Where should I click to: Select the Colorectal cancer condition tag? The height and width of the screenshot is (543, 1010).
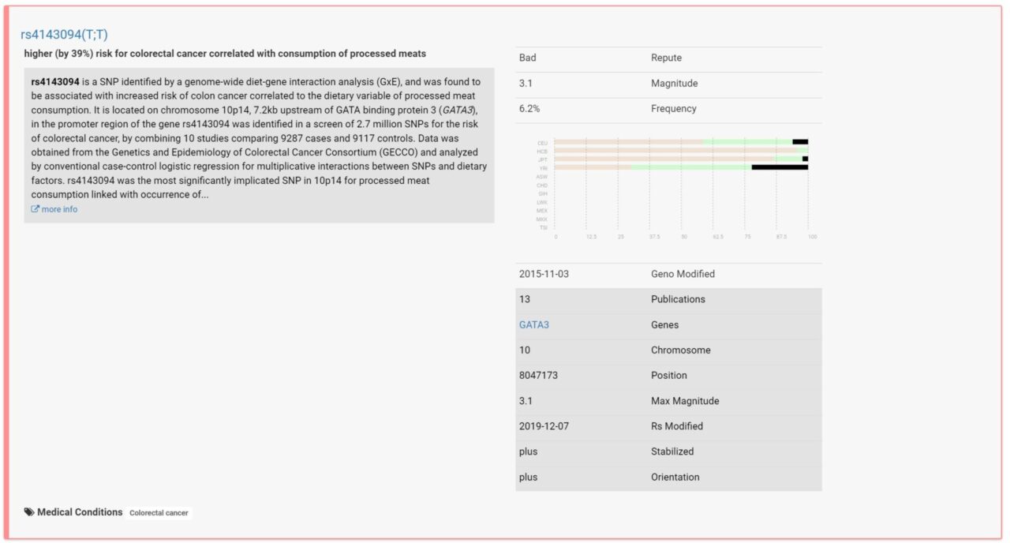click(159, 512)
